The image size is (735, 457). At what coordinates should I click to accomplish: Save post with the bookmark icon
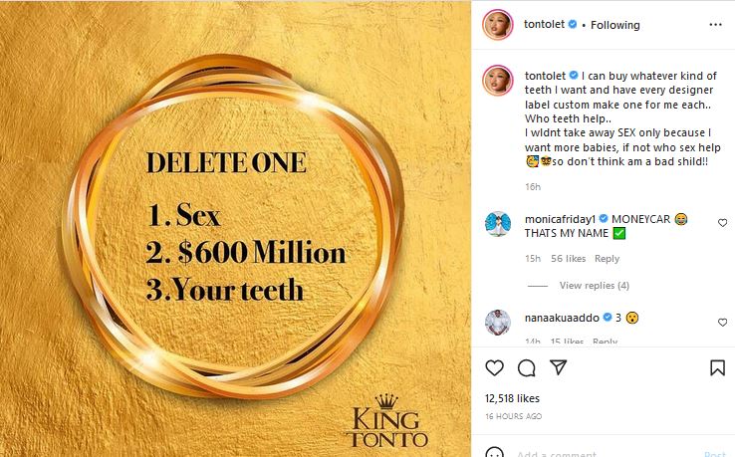coord(717,368)
